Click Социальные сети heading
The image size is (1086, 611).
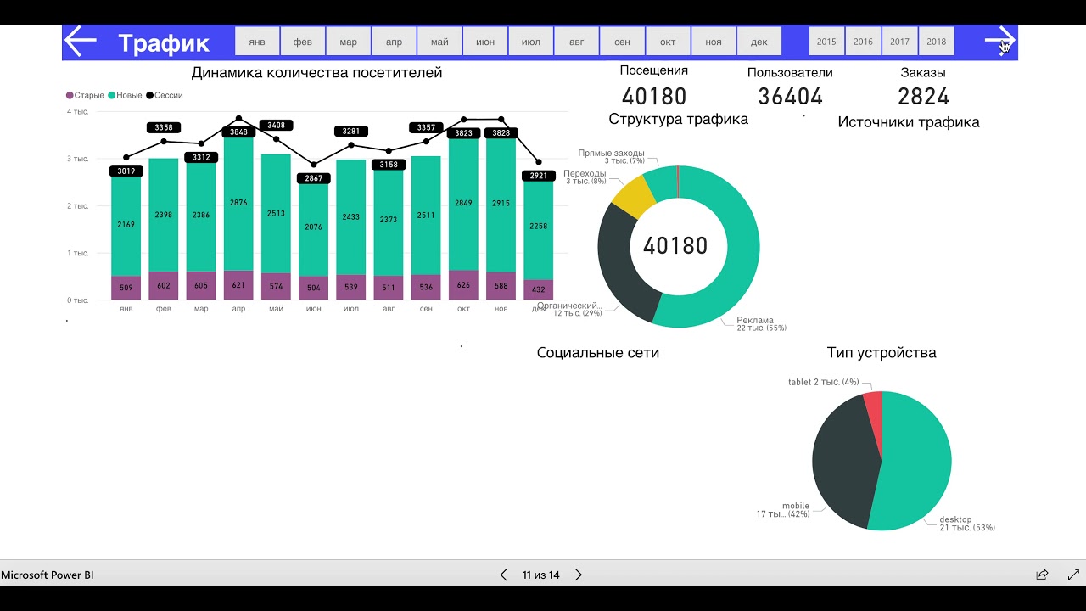coord(598,353)
